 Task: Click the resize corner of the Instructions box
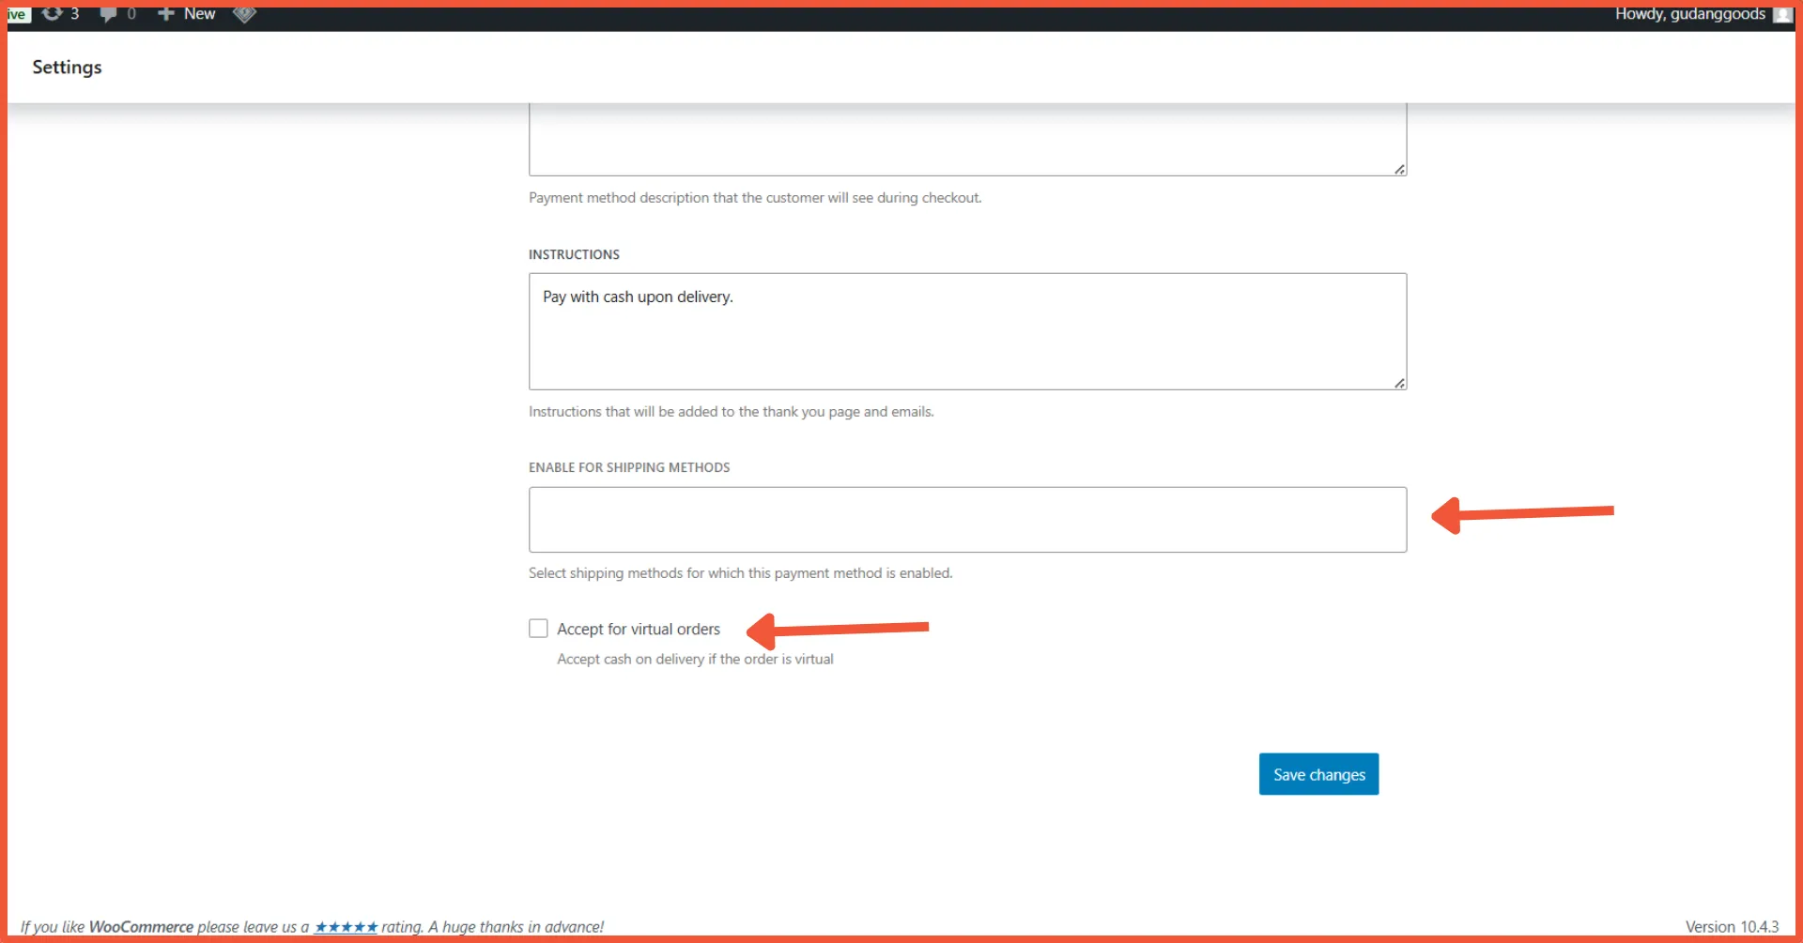1398,381
